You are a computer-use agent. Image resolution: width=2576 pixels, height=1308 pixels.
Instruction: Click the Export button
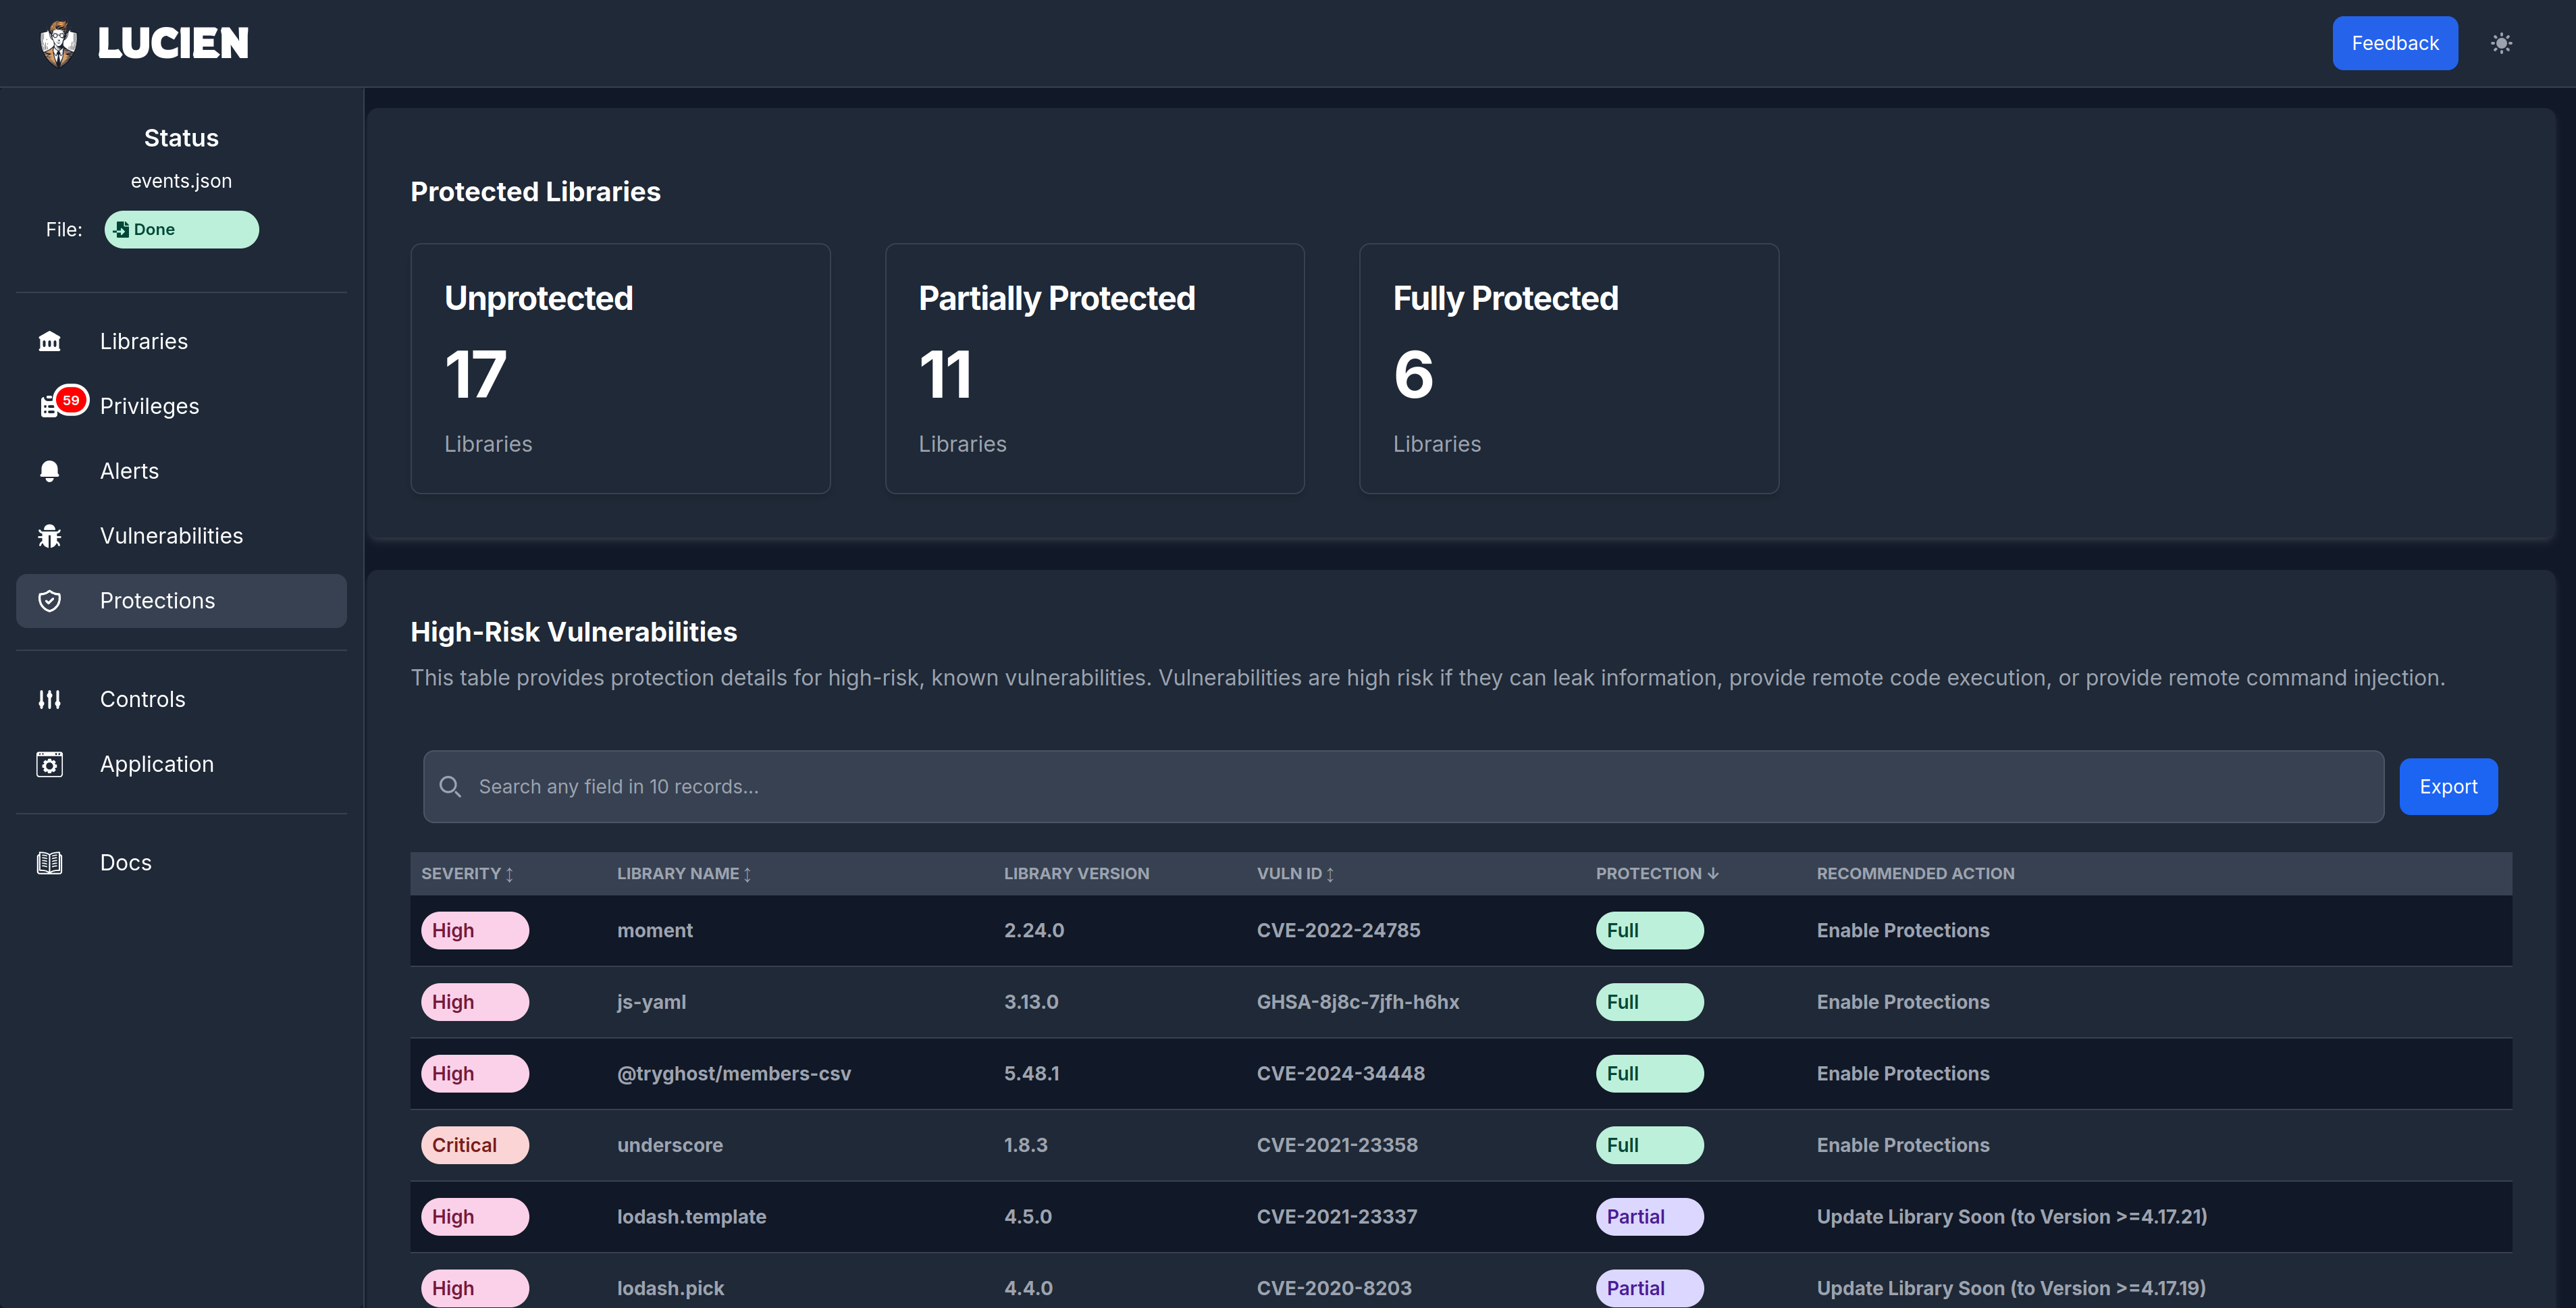2447,787
